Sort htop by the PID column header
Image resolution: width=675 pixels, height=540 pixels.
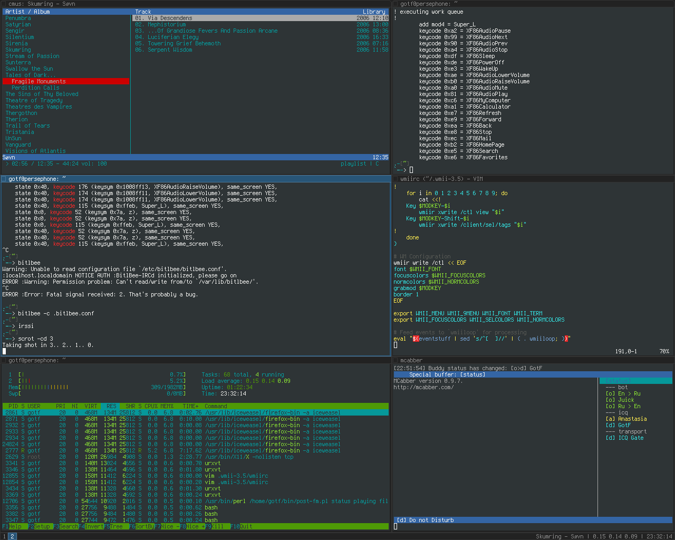click(x=13, y=406)
